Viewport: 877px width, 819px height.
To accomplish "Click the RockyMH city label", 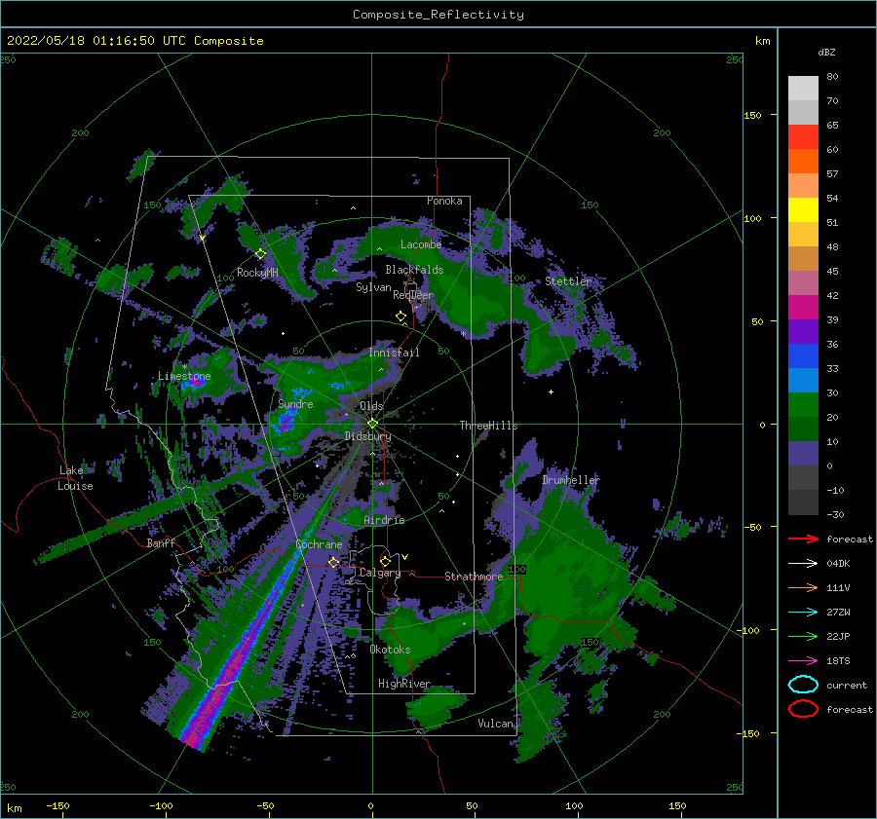I will point(257,273).
